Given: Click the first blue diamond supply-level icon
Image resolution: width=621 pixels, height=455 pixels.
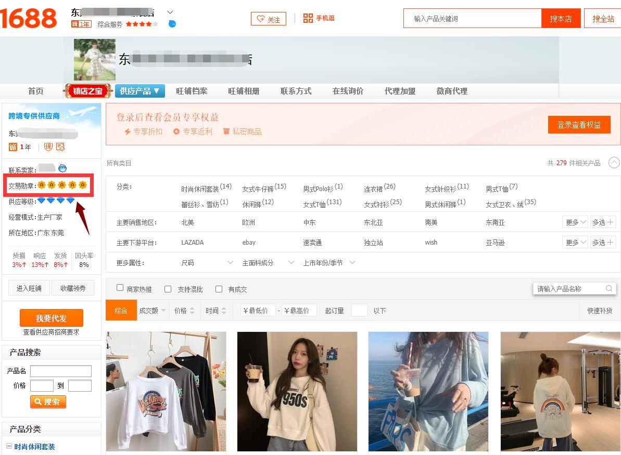Looking at the screenshot, I should tap(41, 200).
